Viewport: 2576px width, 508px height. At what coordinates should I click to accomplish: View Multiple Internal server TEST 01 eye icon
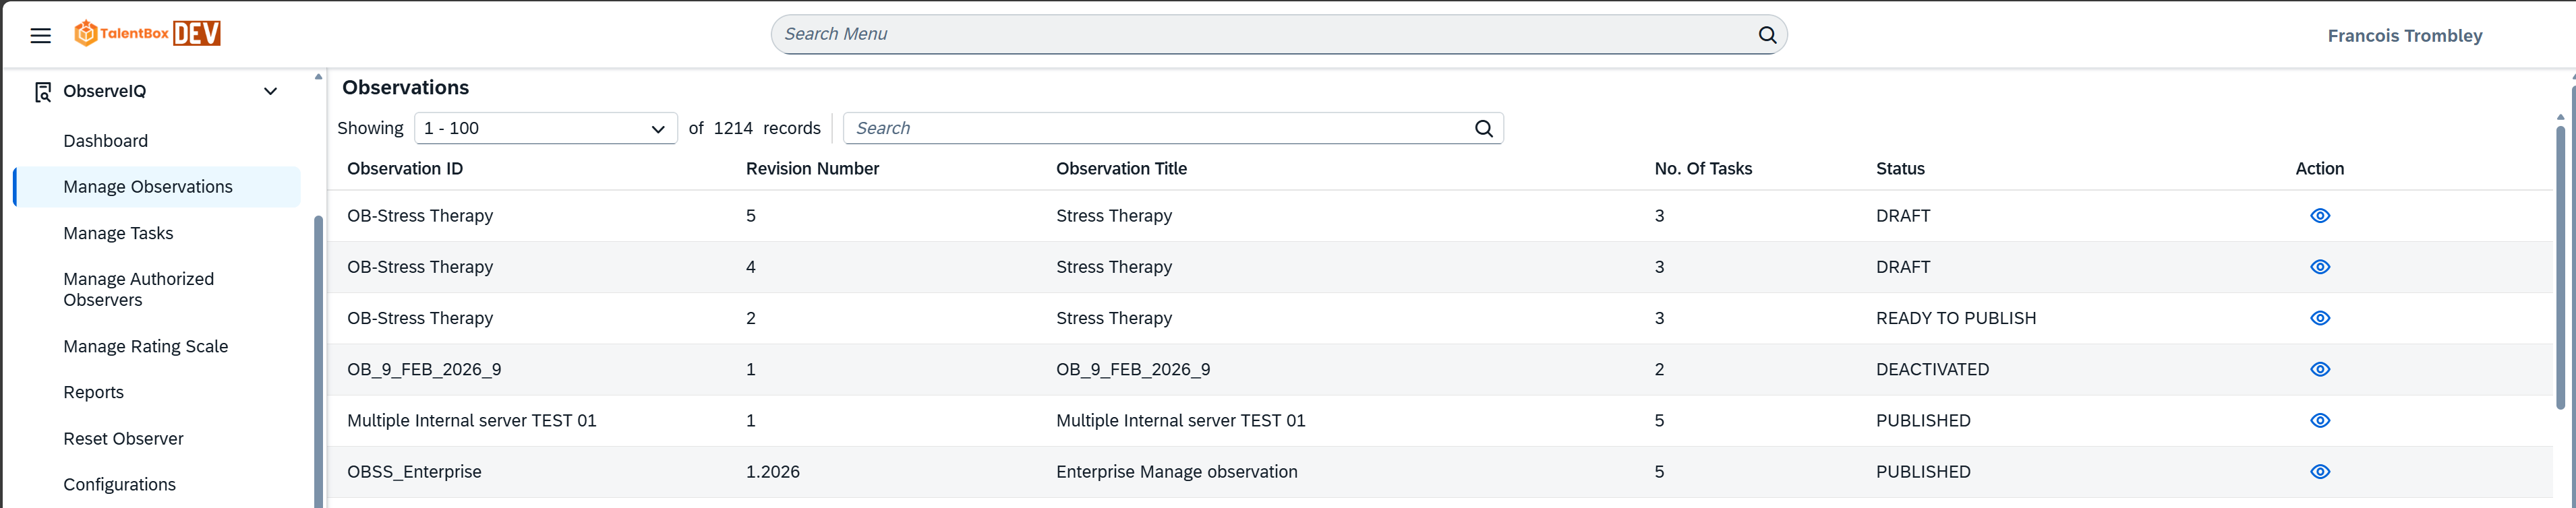click(x=2319, y=421)
